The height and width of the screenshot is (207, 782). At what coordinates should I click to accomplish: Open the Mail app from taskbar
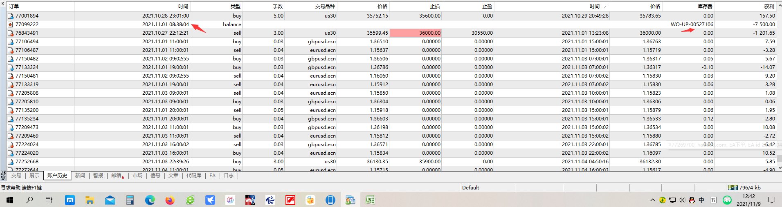(110, 200)
